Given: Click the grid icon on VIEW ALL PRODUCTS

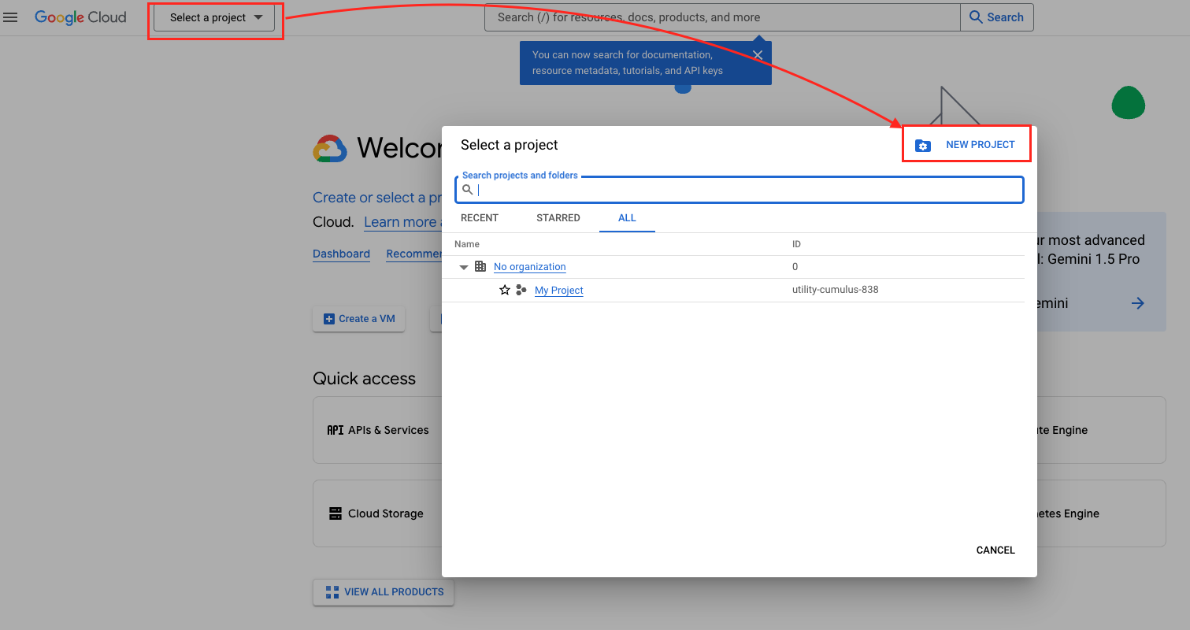Looking at the screenshot, I should click(x=332, y=592).
